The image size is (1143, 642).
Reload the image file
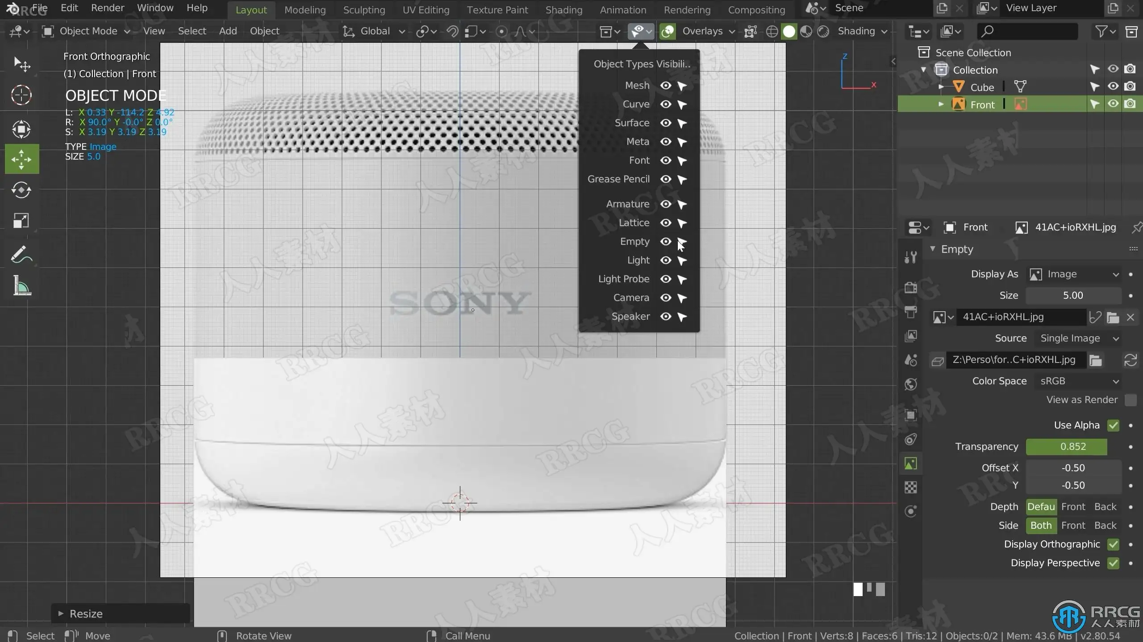[1130, 360]
